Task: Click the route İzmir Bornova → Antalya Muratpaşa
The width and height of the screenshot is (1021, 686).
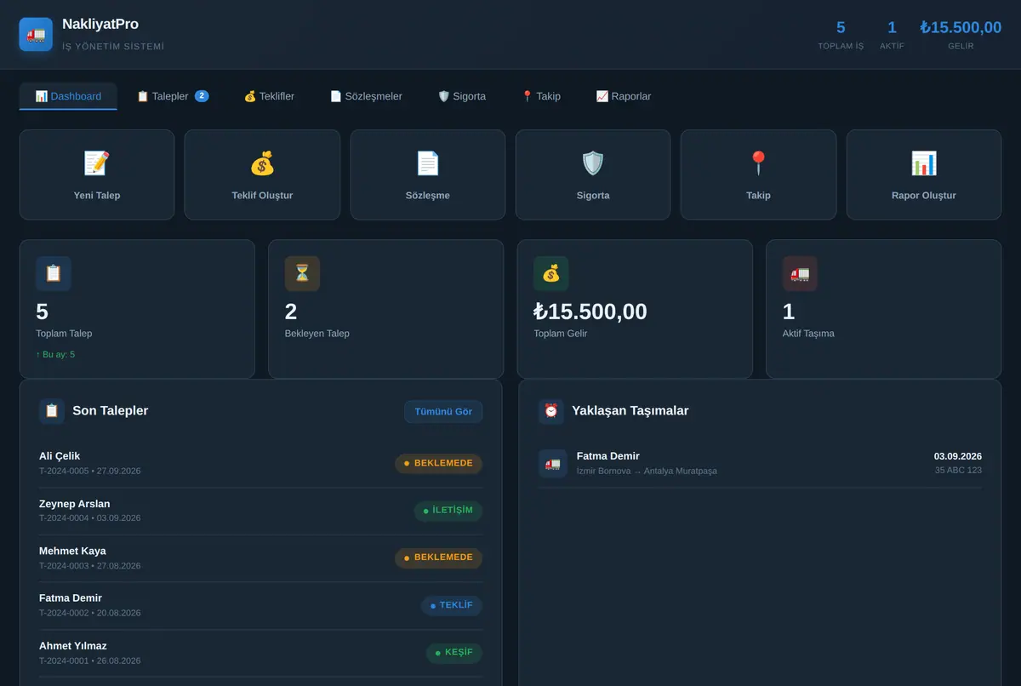Action: [x=647, y=471]
